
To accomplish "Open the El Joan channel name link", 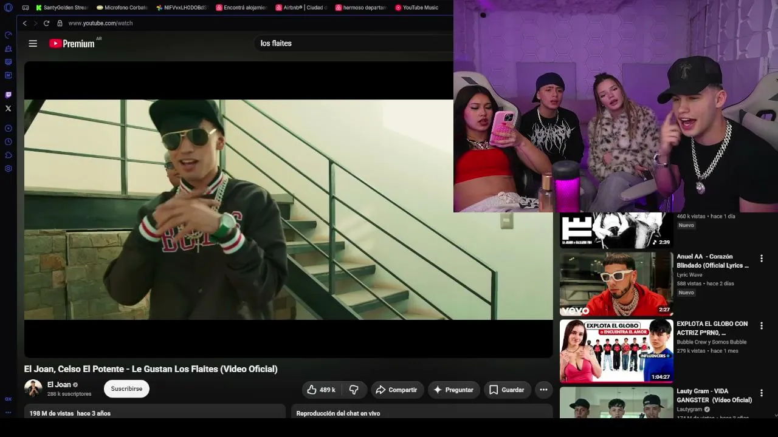I will coord(59,385).
